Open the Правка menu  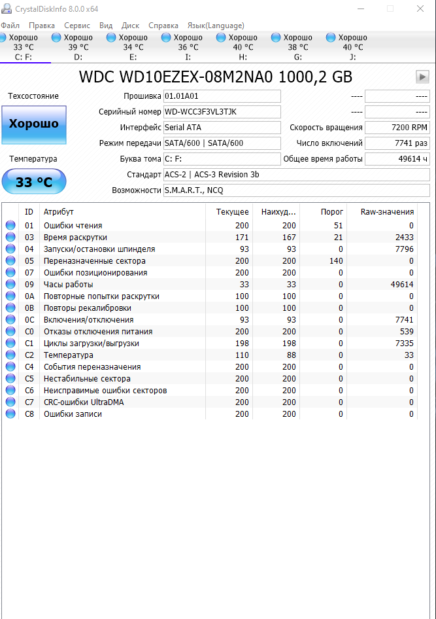pyautogui.click(x=42, y=26)
